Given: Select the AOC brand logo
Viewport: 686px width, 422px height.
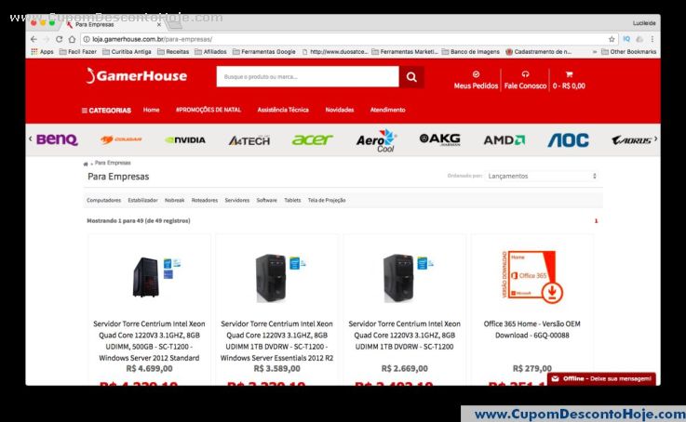Looking at the screenshot, I should point(569,139).
